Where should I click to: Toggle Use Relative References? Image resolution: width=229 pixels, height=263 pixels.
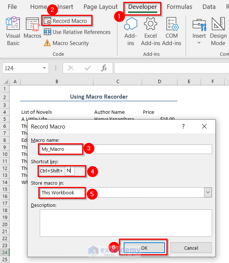[77, 32]
